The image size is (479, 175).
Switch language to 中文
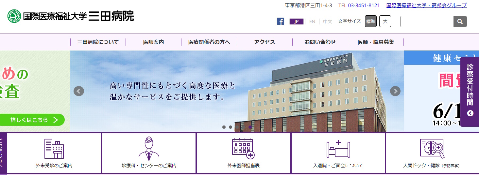tap(328, 22)
